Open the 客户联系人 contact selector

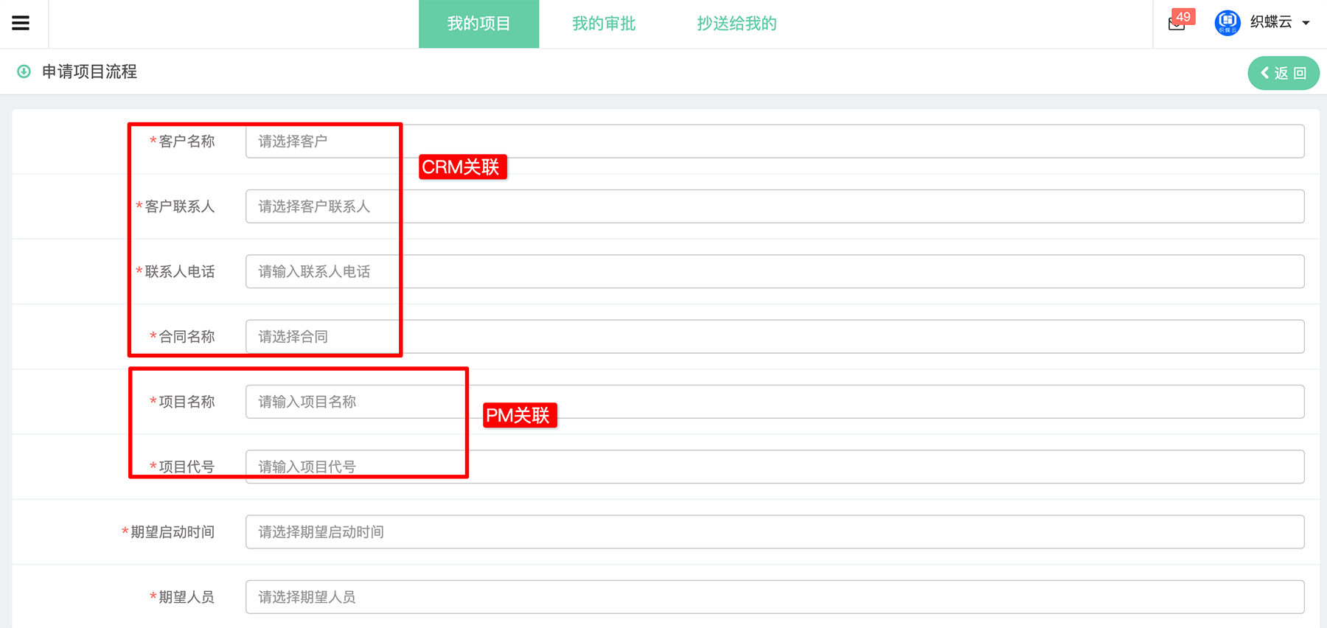click(x=775, y=206)
